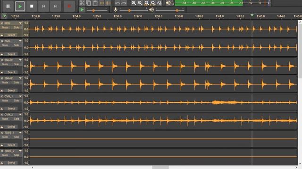The height and width of the screenshot is (169, 302).
Task: Silence the selected audio
Action: coord(108,3)
